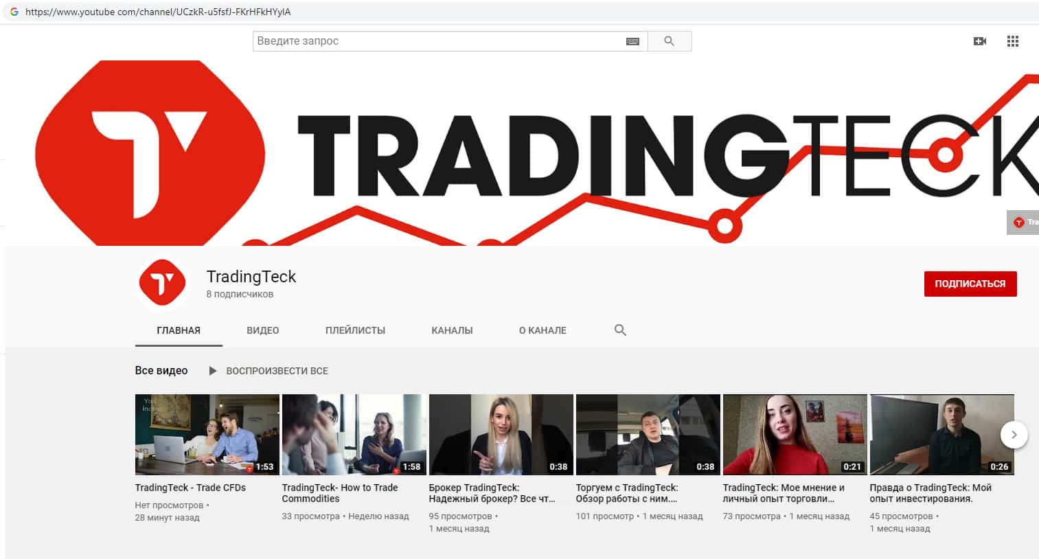
Task: Open the Мое мнение video thumbnail
Action: 795,435
